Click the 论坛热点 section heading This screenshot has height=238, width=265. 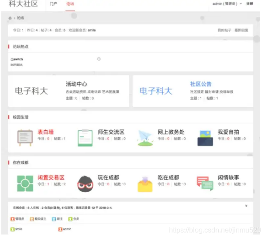click(21, 47)
